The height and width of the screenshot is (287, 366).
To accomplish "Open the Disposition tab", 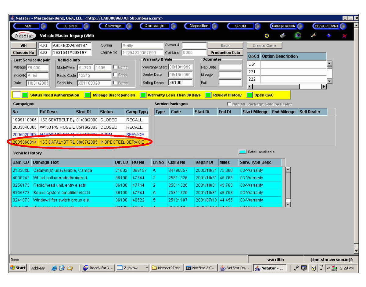I will coord(198,26).
